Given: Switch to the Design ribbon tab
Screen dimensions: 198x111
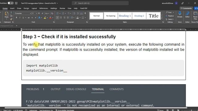Looking at the screenshot, I should click(26, 8).
